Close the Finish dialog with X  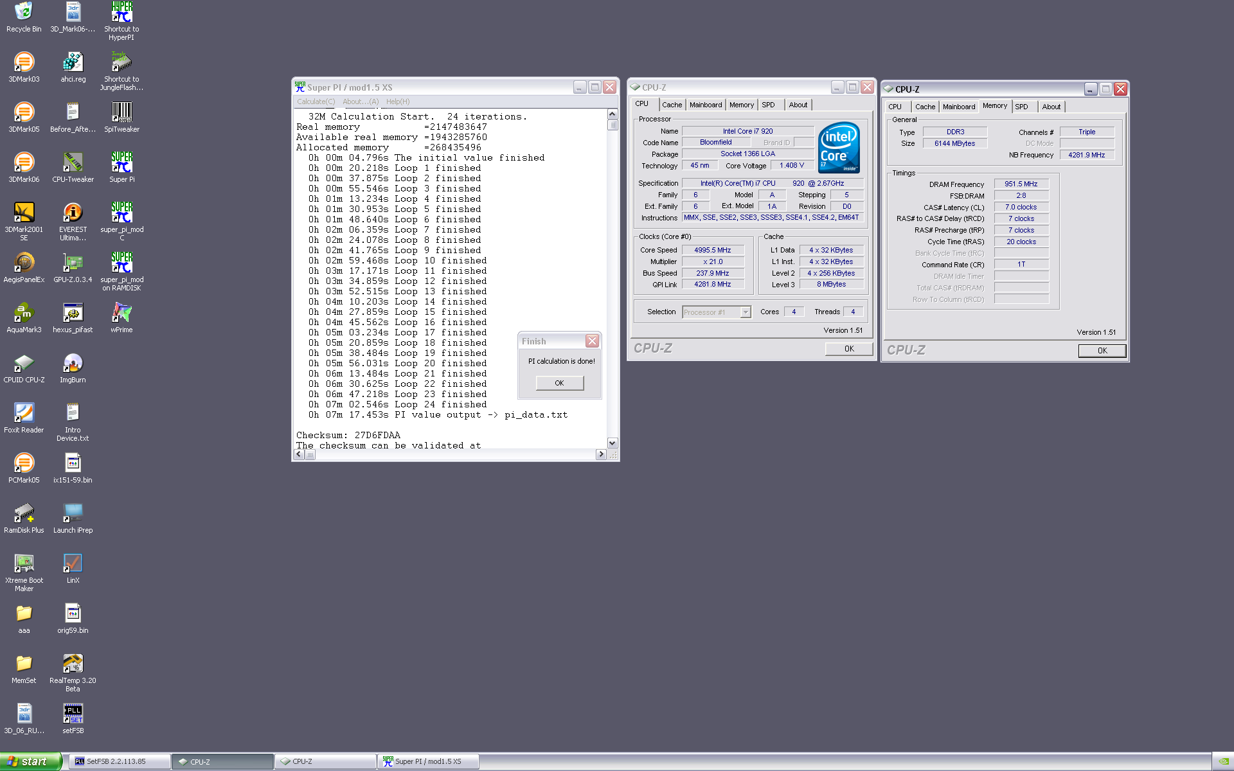(592, 341)
